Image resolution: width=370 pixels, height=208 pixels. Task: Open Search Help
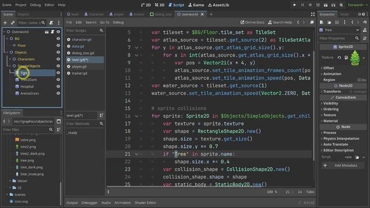click(280, 22)
